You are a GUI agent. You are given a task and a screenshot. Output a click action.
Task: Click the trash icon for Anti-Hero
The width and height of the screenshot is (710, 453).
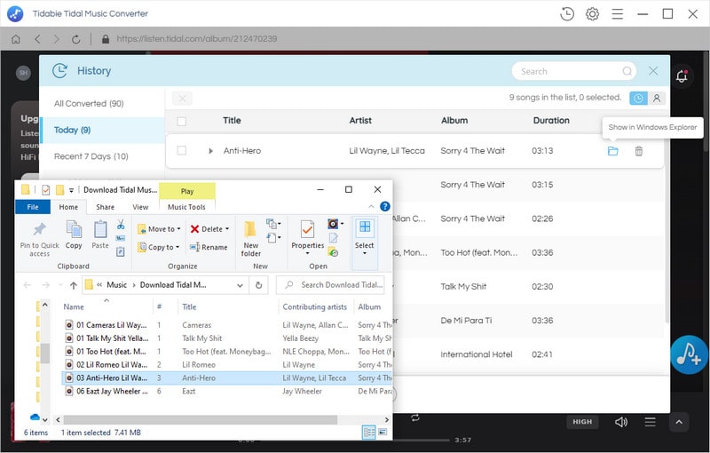(639, 151)
